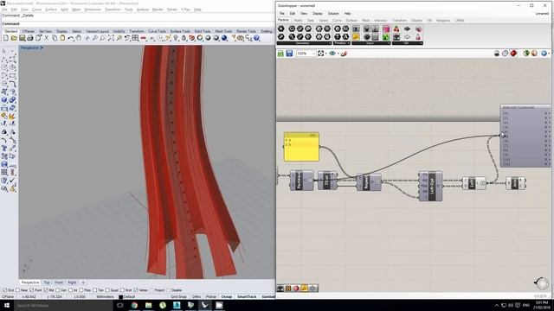554x311 pixels.
Task: Click the green shaded preview sphere in Grasshopper toolbar
Action: tap(526, 54)
